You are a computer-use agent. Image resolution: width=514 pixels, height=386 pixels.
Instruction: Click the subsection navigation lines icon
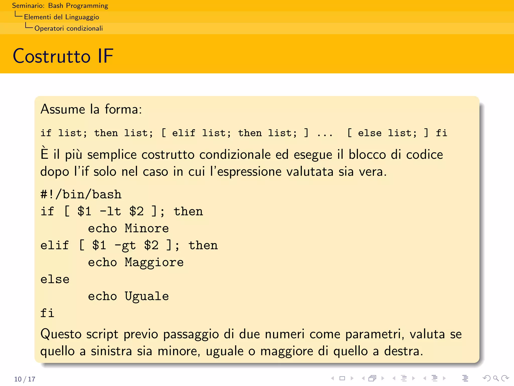(404, 378)
